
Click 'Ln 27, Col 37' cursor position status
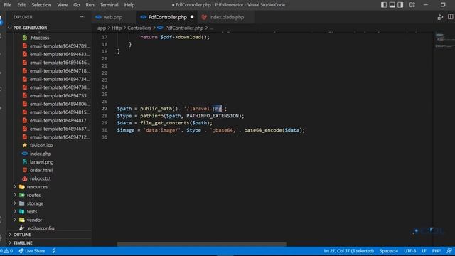pyautogui.click(x=348, y=251)
